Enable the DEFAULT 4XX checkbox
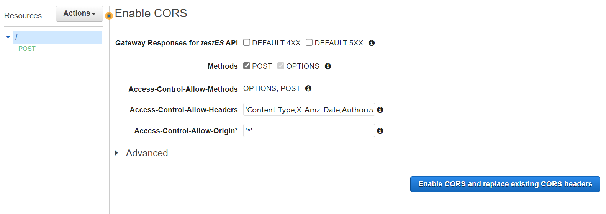The height and width of the screenshot is (214, 606). pos(247,42)
